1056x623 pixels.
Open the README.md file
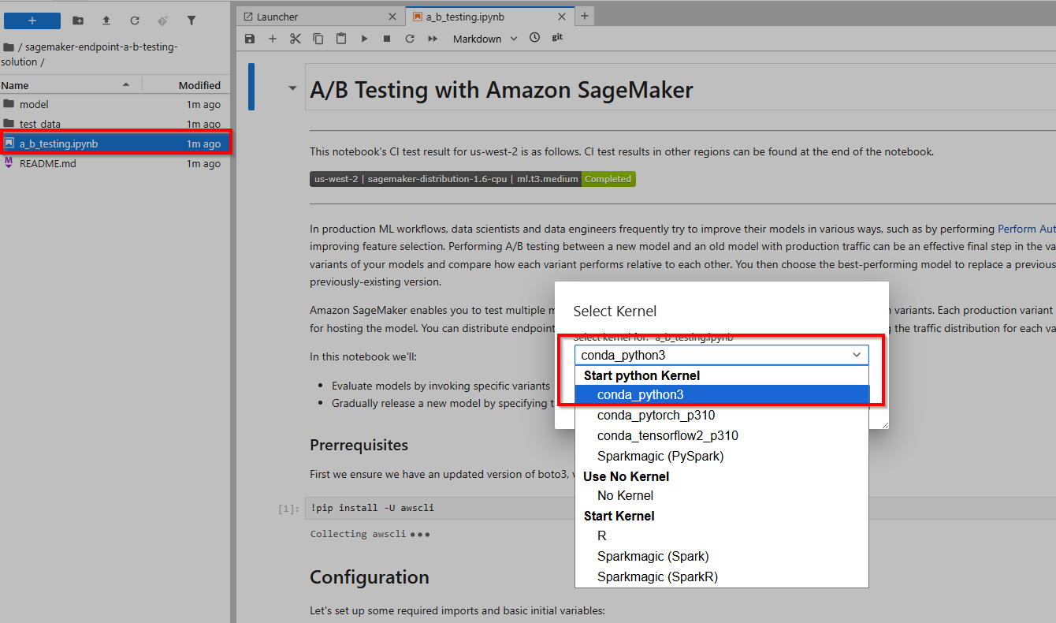pyautogui.click(x=47, y=164)
